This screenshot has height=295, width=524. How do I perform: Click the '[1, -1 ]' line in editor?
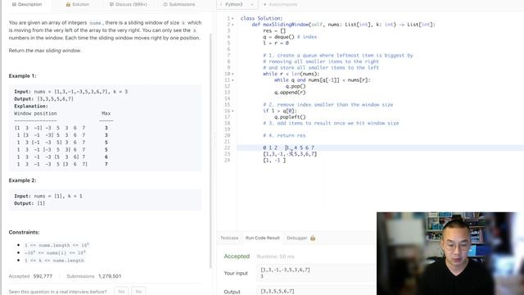click(x=274, y=161)
